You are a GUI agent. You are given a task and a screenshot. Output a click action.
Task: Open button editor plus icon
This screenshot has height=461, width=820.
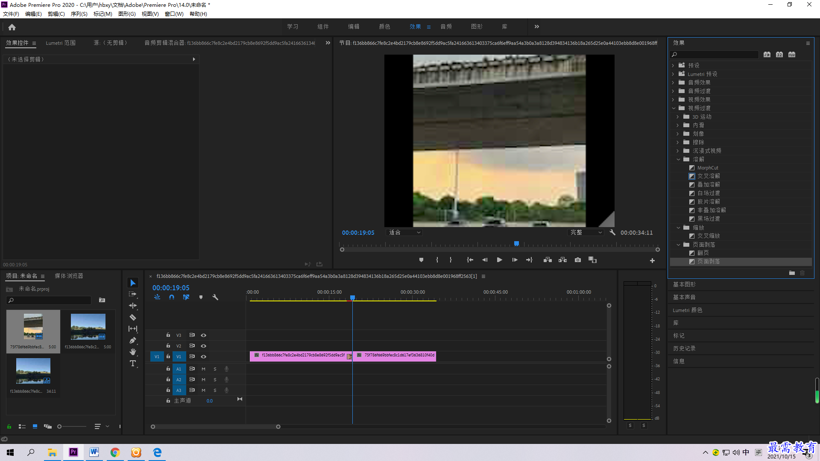652,260
